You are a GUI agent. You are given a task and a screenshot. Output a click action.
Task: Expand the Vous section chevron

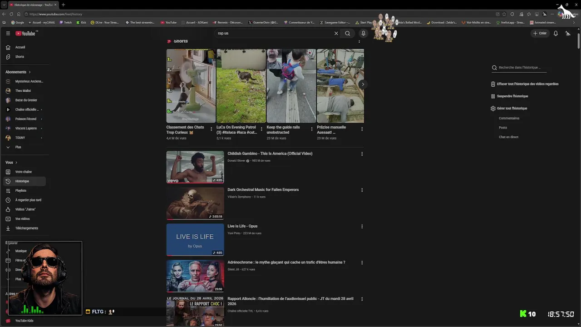pyautogui.click(x=16, y=162)
